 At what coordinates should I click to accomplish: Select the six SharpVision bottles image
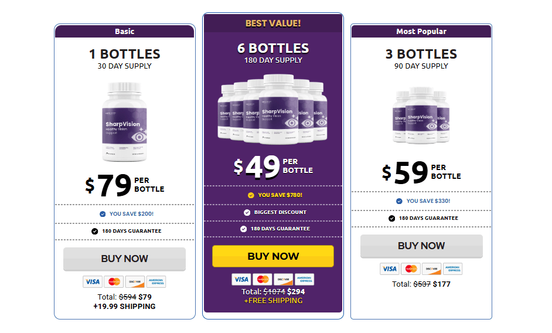(272, 110)
